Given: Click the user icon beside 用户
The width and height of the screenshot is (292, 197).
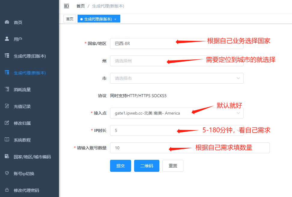Looking at the screenshot, I should tap(7, 39).
